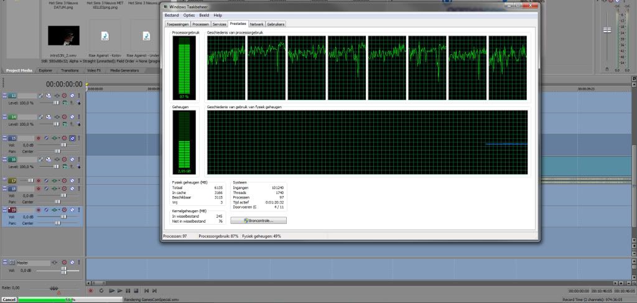The image size is (637, 303).
Task: Make compositing child arrow on track 14
Action: coord(78,124)
